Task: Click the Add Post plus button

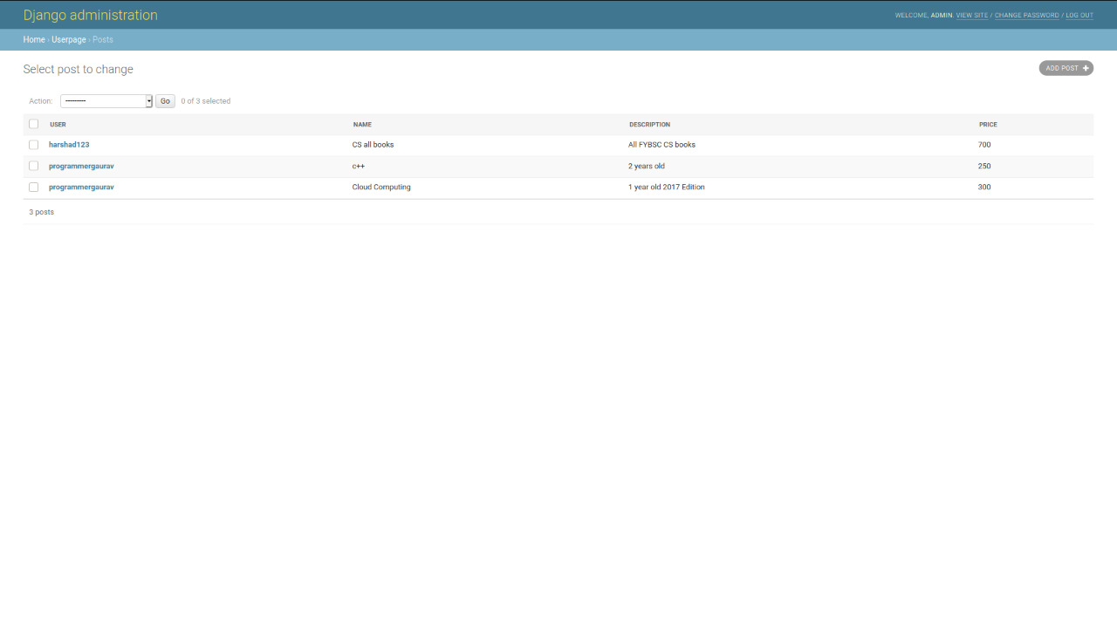Action: coord(1066,68)
